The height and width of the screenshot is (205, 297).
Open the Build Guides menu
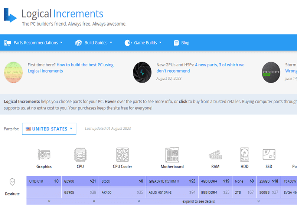(94, 43)
